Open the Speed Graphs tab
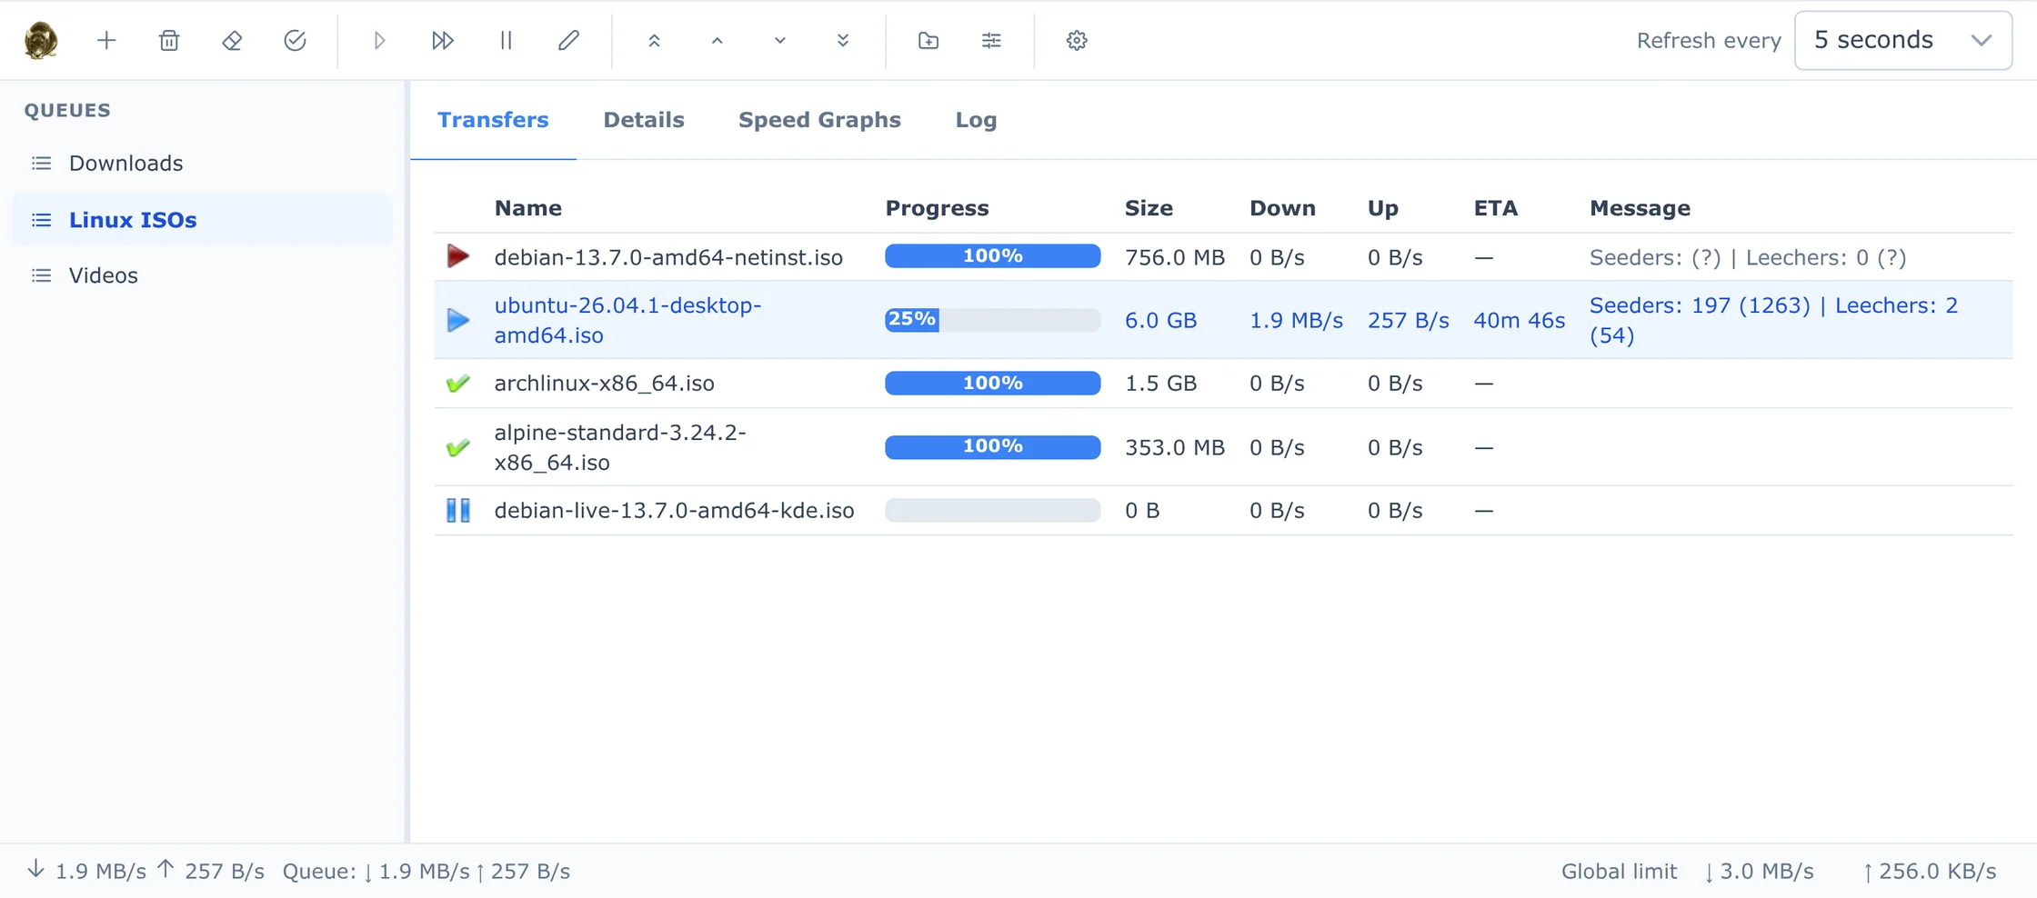 (x=819, y=120)
